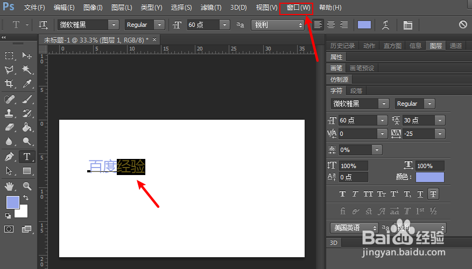This screenshot has height=269, width=472.
Task: Open the 文件(F) menu
Action: point(34,8)
